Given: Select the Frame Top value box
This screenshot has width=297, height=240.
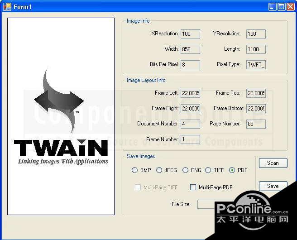Looking at the screenshot, I should click(x=256, y=93).
